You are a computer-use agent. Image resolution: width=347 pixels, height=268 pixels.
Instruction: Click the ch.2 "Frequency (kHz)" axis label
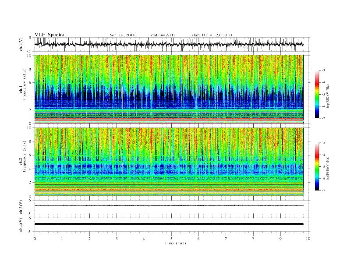tap(25, 156)
